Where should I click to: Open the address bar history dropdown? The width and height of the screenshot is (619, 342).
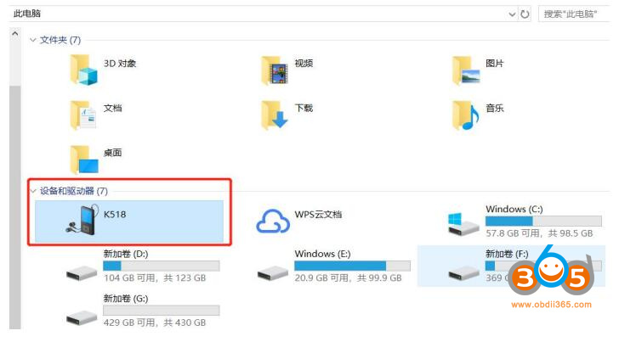pos(512,14)
